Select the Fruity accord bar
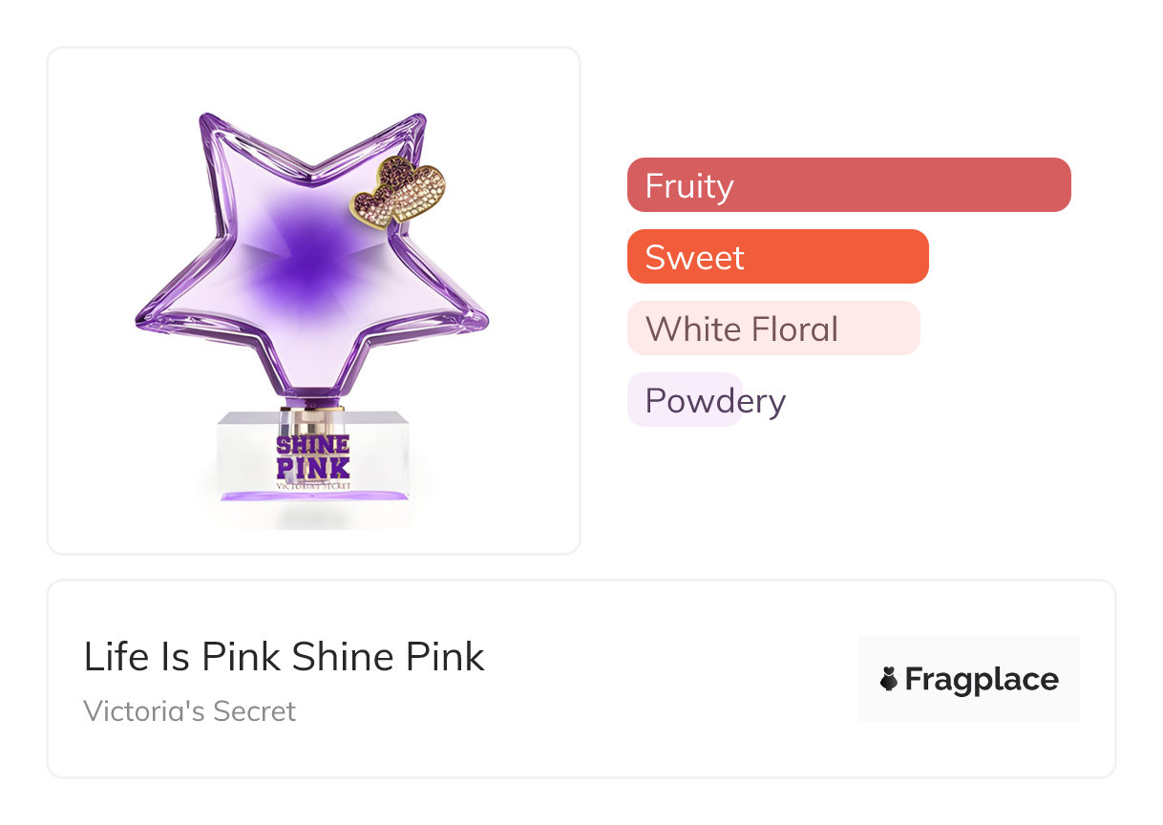 click(848, 185)
